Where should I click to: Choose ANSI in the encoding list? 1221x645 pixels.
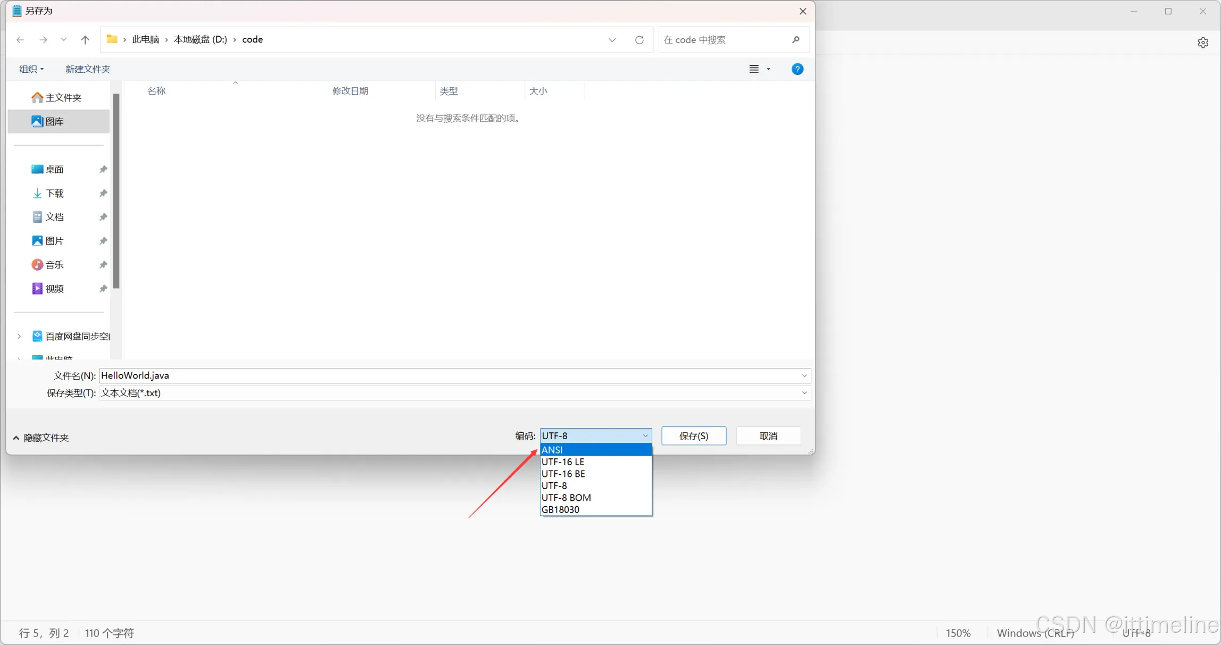pos(595,450)
